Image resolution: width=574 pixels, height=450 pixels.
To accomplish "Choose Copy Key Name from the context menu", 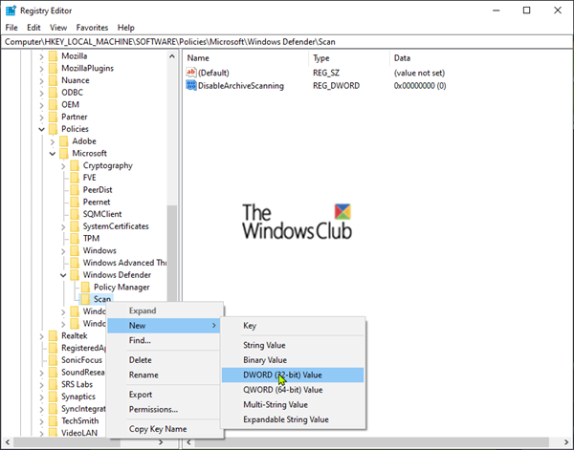I will tap(158, 429).
